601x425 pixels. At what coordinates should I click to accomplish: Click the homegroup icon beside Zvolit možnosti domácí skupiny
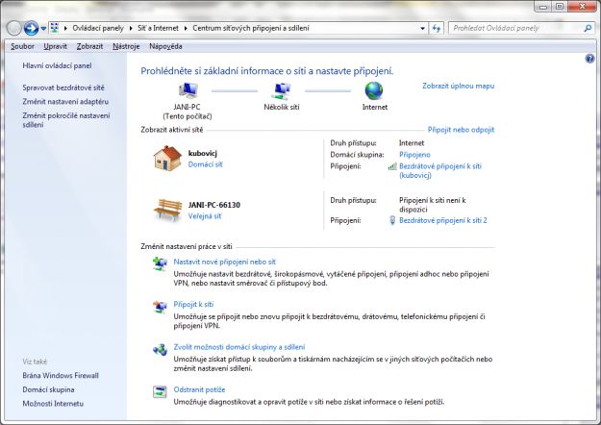[160, 349]
